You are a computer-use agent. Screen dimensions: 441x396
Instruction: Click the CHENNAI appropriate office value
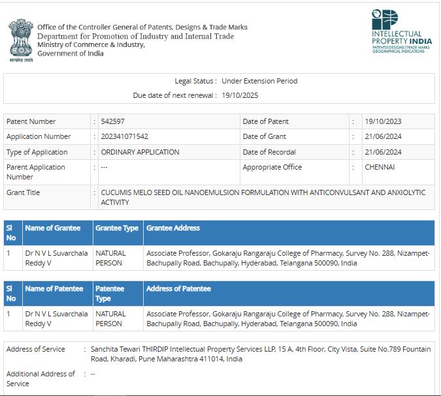tap(380, 167)
